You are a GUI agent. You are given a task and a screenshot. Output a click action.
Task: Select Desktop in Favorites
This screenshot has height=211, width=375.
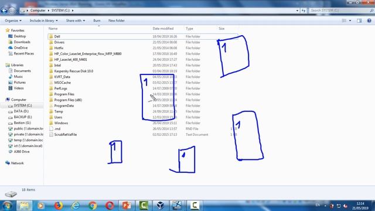point(17,36)
